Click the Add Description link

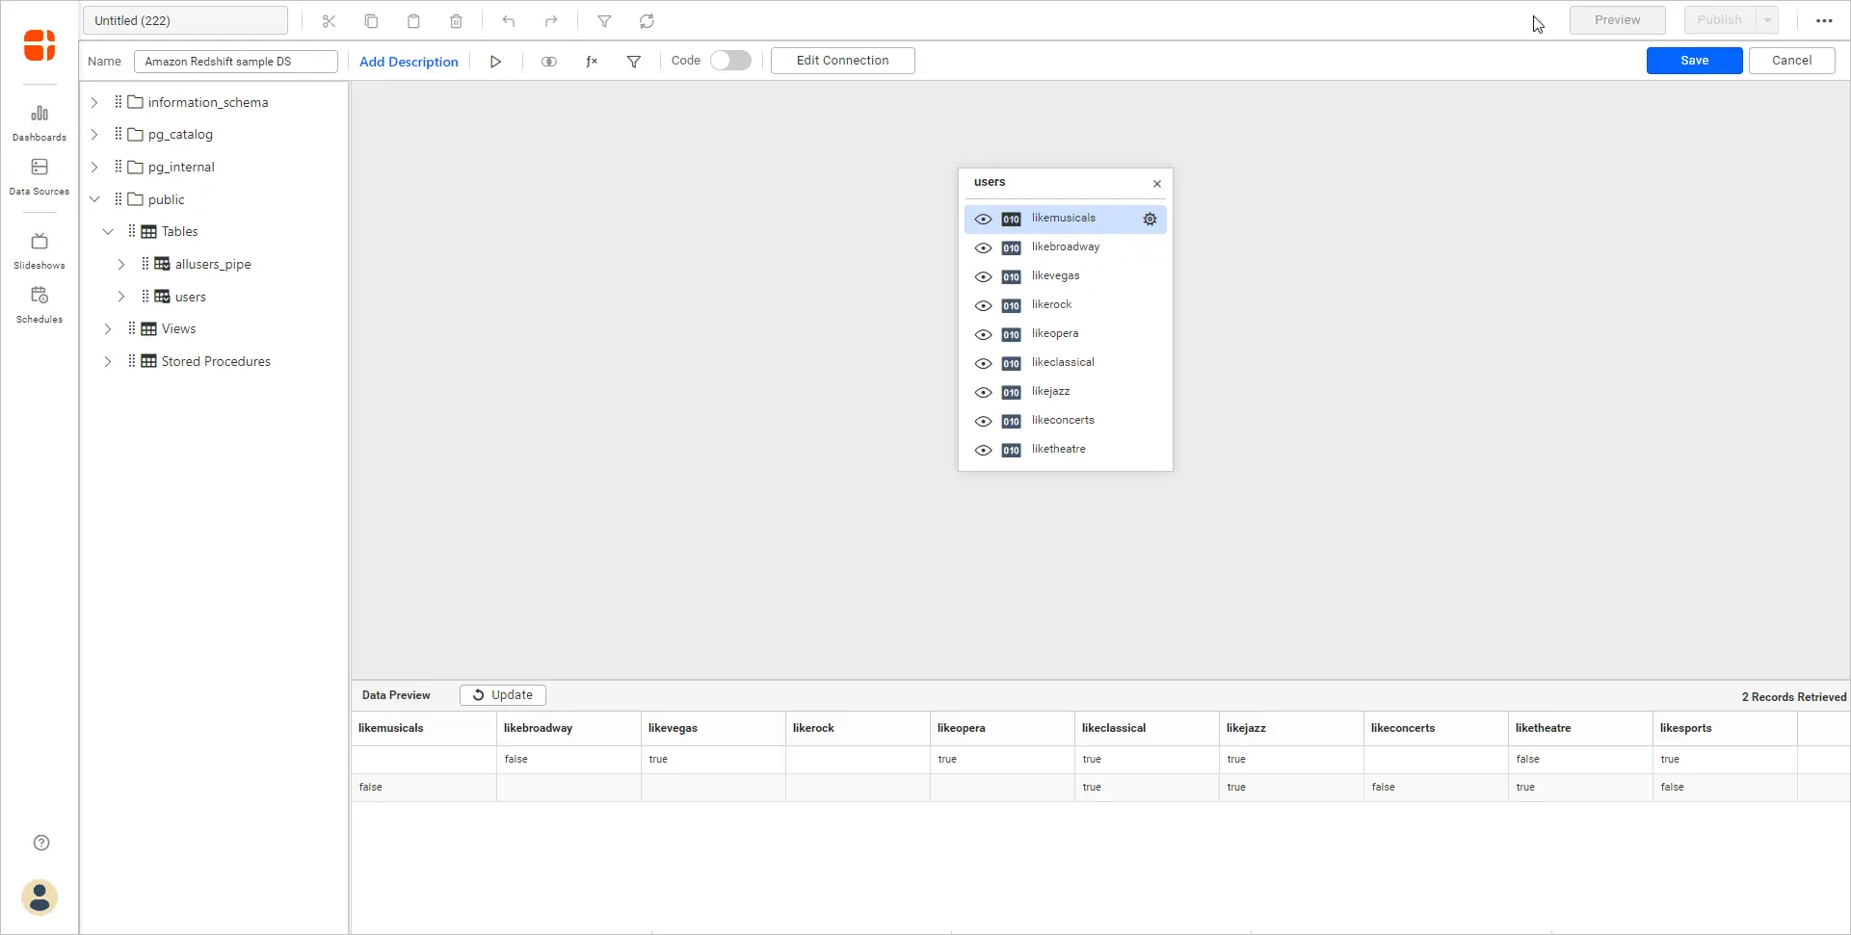409,62
